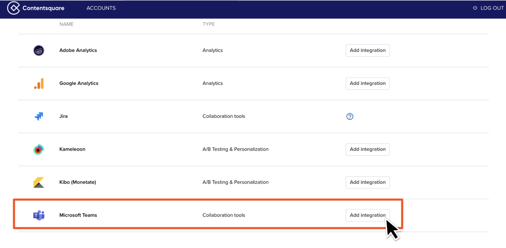Click A/B Testing & Personalization in Kibo row
The image size is (506, 248).
click(235, 182)
